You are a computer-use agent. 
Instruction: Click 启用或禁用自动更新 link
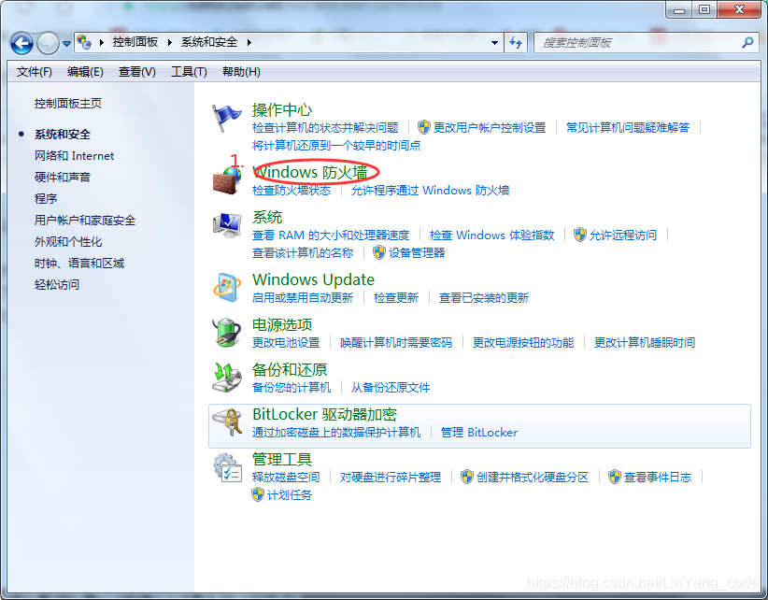pyautogui.click(x=303, y=298)
